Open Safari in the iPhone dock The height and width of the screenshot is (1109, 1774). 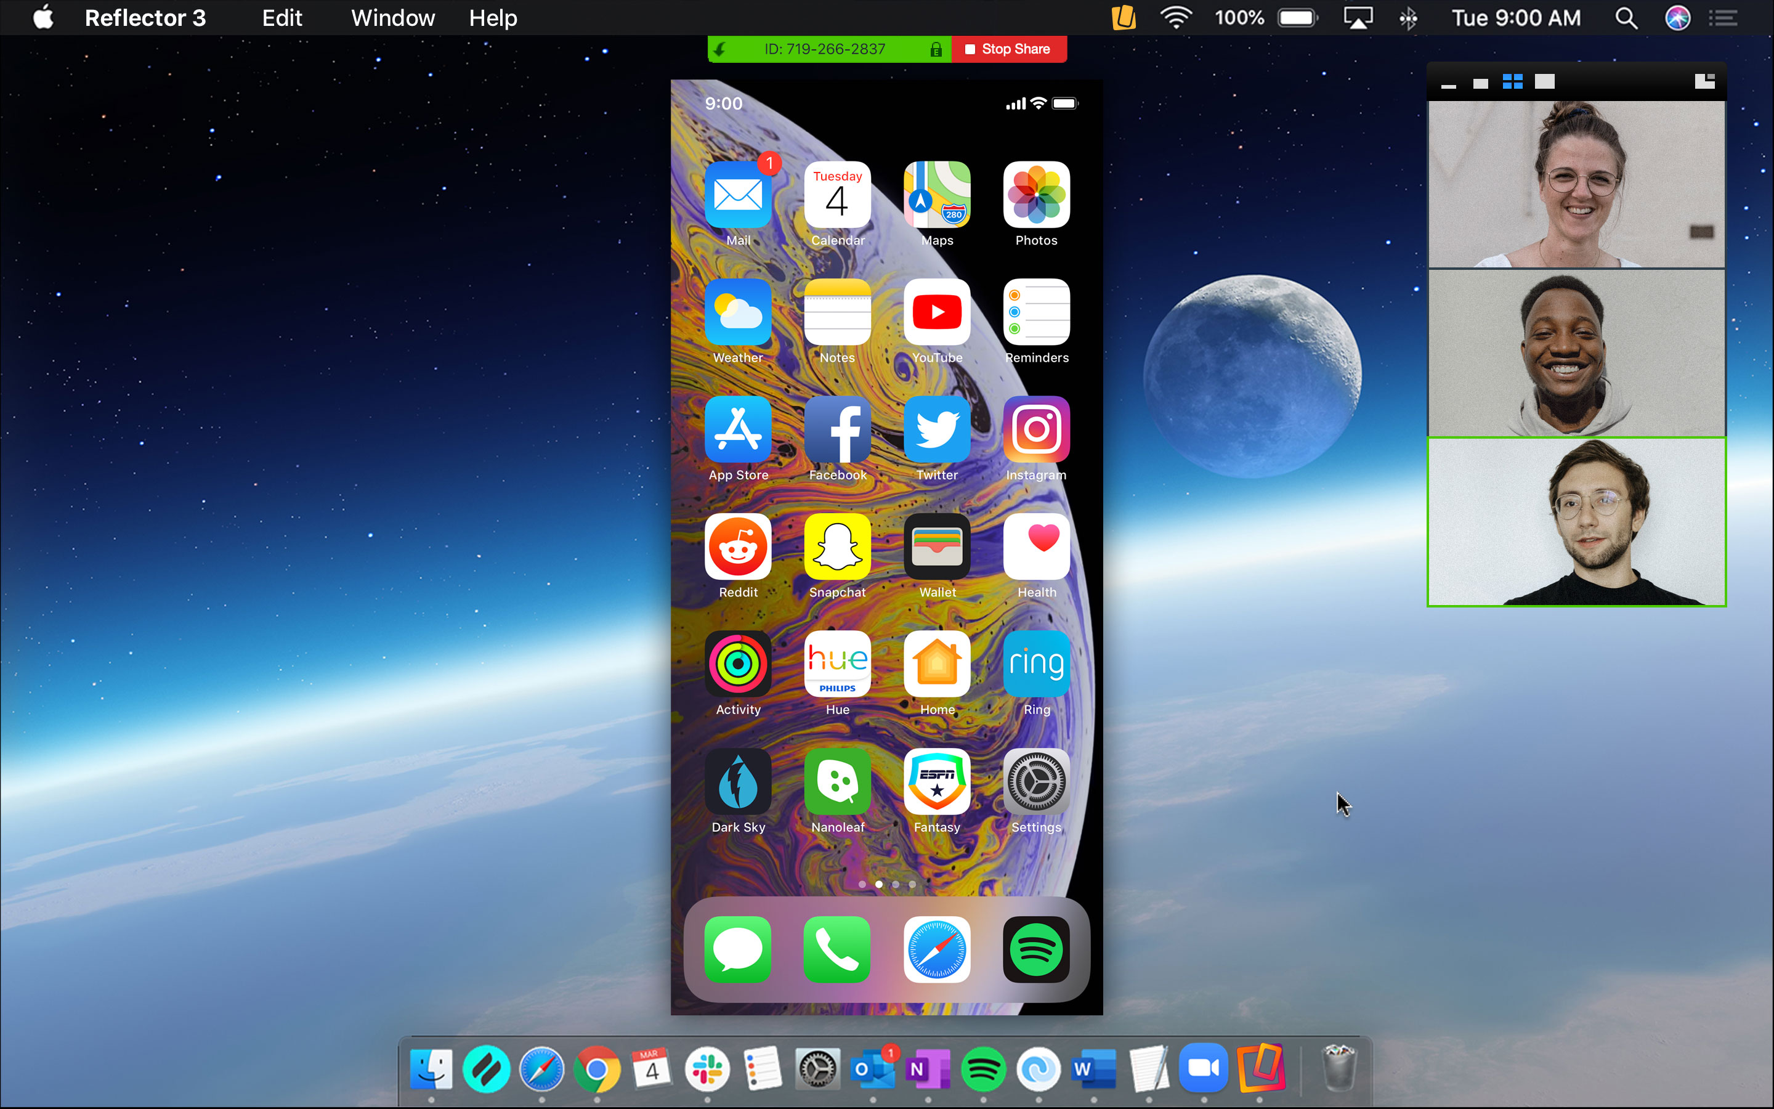[937, 950]
